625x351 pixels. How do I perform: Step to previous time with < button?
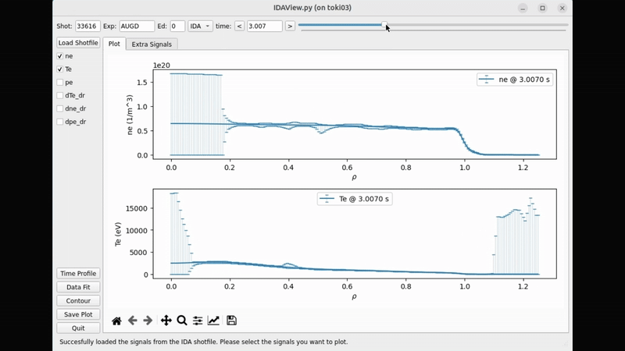pos(239,26)
